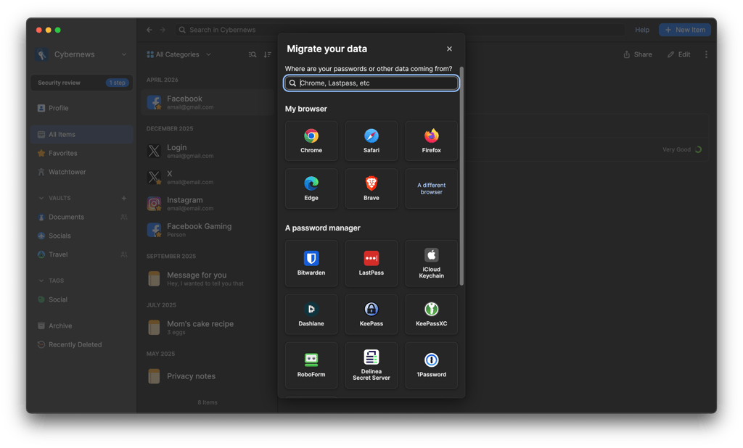743x448 pixels.
Task: Open the Message for you note
Action: point(208,278)
